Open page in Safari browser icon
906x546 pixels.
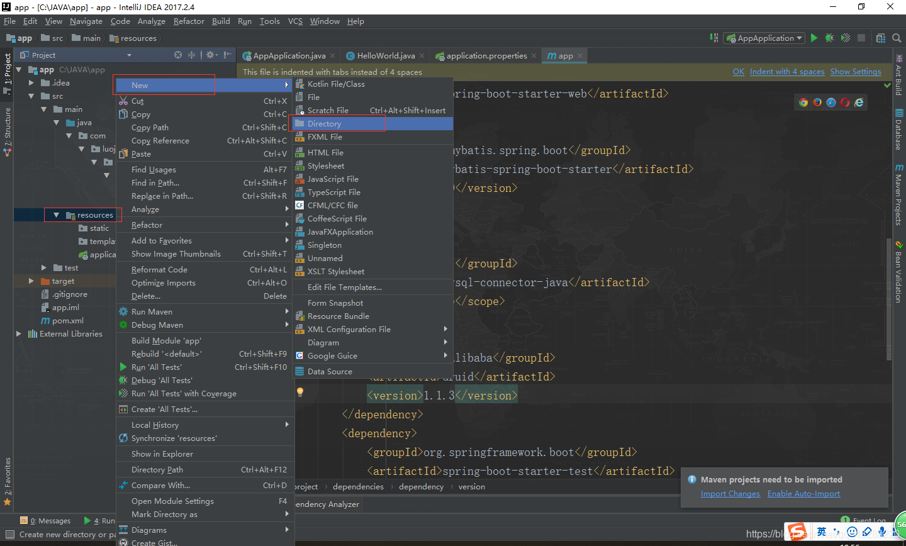coord(831,102)
